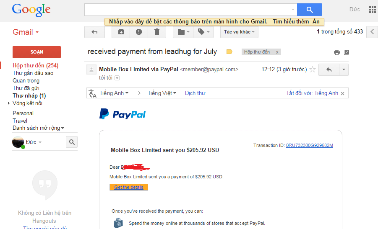378x229 pixels.
Task: Reply to the message with the arrow
Action: click(329, 70)
